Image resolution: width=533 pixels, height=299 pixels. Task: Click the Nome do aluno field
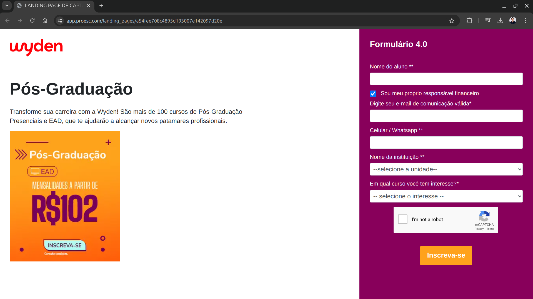pyautogui.click(x=446, y=79)
